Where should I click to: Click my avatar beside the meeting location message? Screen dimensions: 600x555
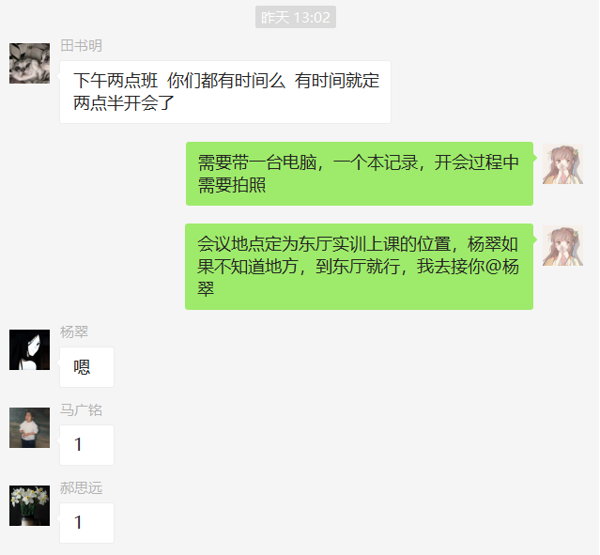pyautogui.click(x=562, y=245)
